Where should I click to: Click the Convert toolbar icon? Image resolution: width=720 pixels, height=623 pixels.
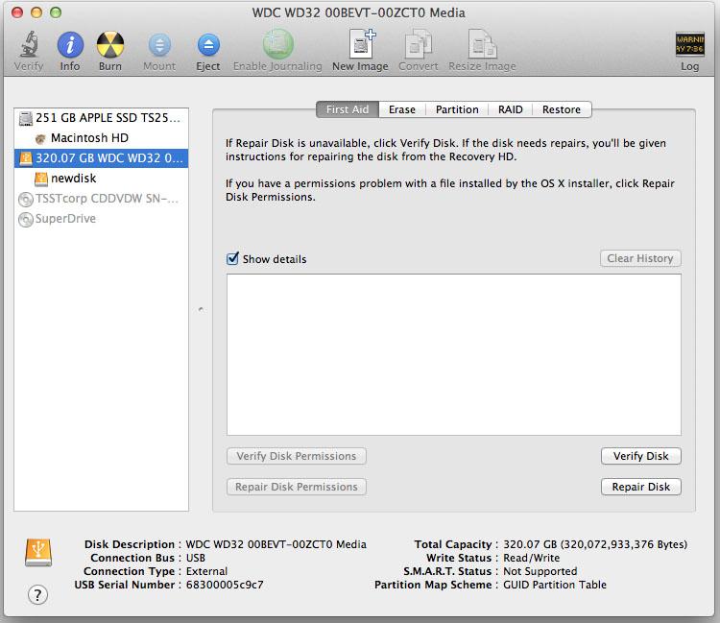pos(418,44)
